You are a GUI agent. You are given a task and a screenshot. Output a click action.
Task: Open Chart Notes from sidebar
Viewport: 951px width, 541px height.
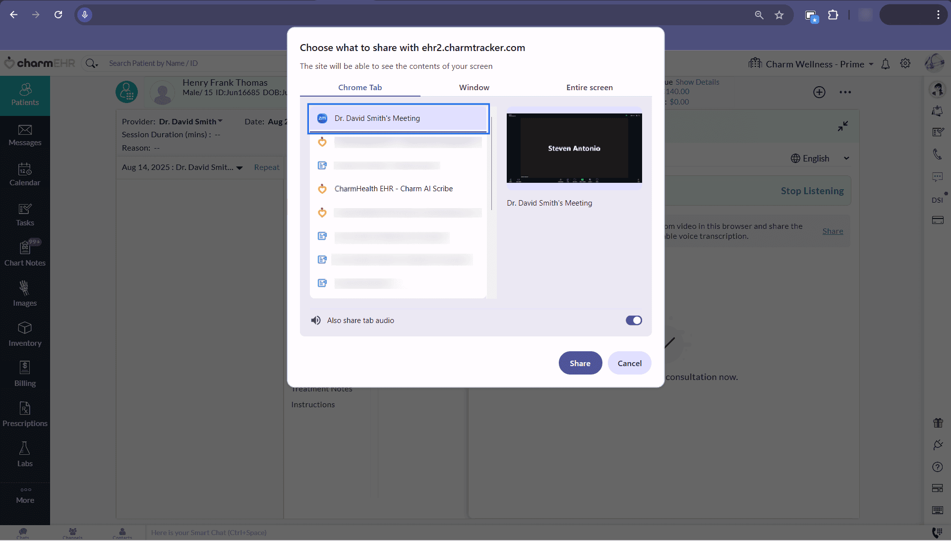click(25, 254)
